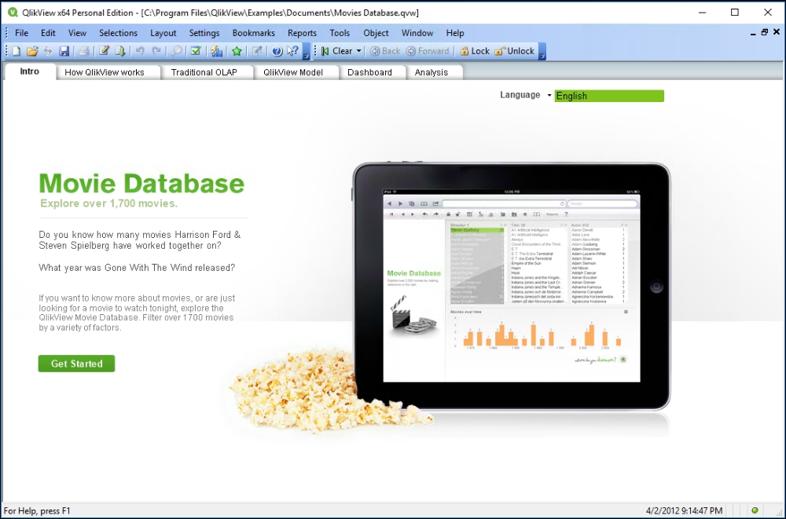Show Current Selections via green checkmark icon
786x519 pixels.
pyautogui.click(x=196, y=51)
